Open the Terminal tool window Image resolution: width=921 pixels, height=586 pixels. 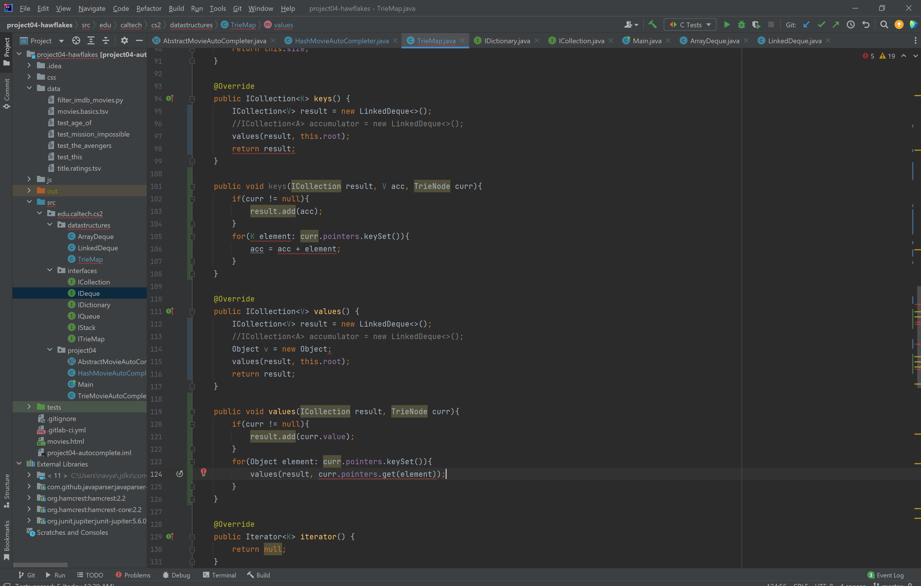coord(220,575)
